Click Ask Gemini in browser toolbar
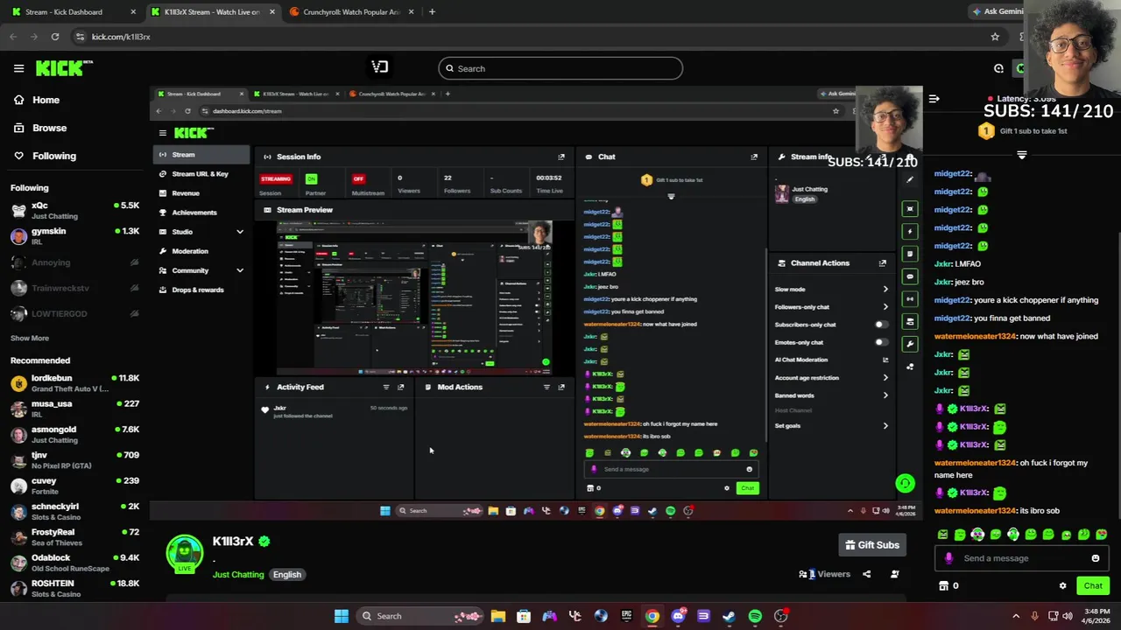 coord(998,12)
